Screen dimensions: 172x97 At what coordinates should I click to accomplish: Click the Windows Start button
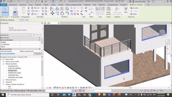coord(3,95)
